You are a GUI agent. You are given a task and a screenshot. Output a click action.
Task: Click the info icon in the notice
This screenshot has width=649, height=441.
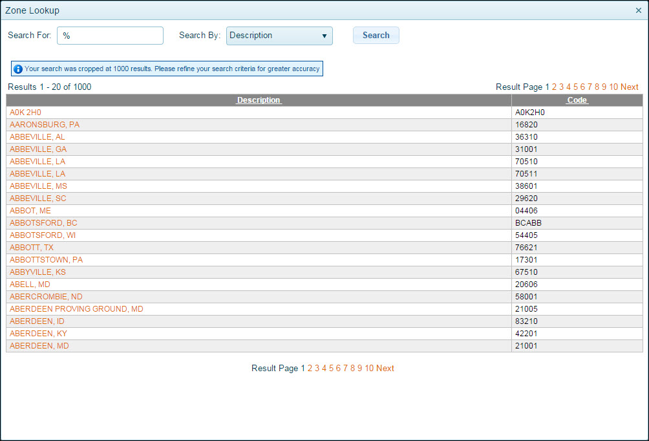18,69
